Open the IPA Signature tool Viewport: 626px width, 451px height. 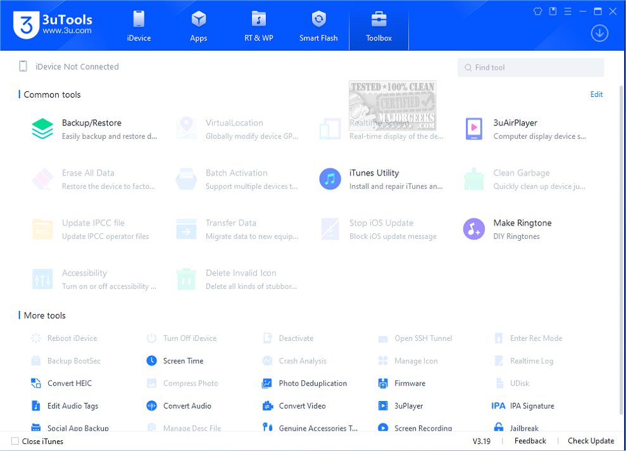[522, 406]
